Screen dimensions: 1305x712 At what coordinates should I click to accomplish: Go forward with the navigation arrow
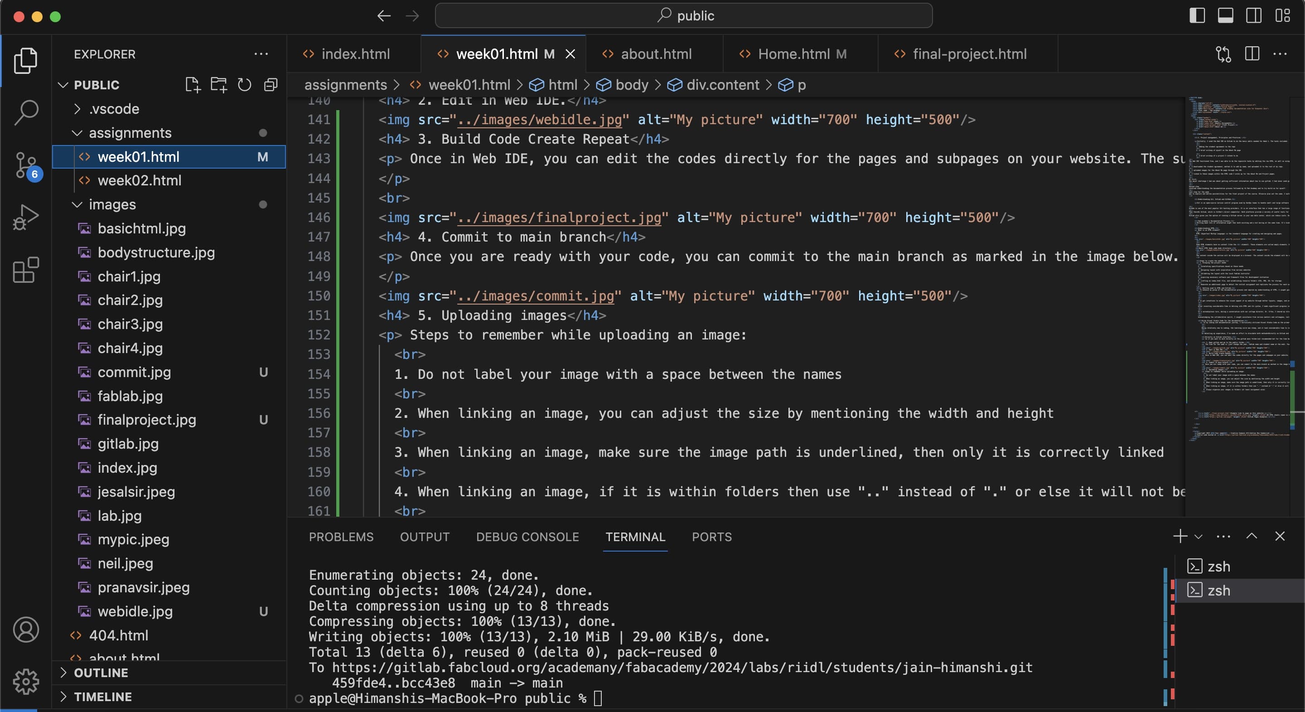pos(412,16)
